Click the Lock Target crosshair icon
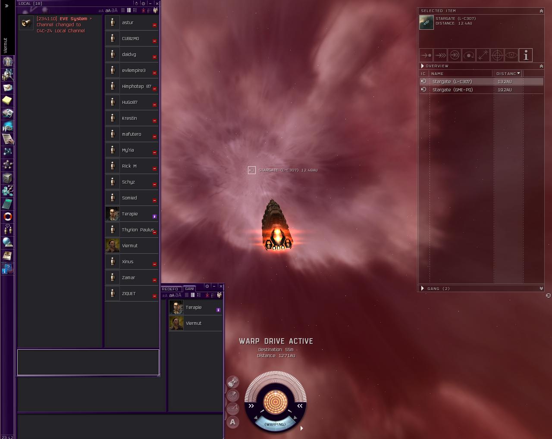The width and height of the screenshot is (552, 439). coord(497,55)
